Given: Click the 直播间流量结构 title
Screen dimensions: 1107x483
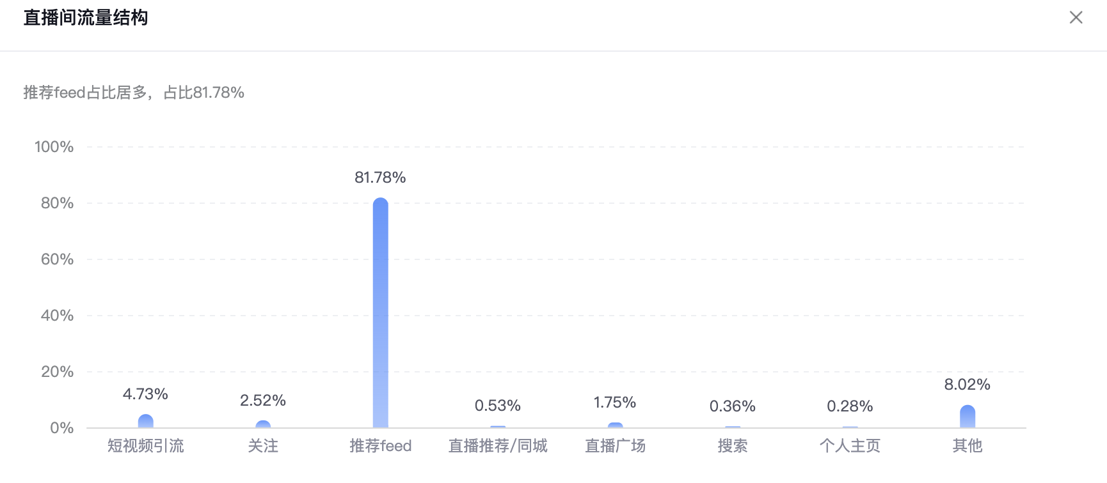Looking at the screenshot, I should coord(86,18).
